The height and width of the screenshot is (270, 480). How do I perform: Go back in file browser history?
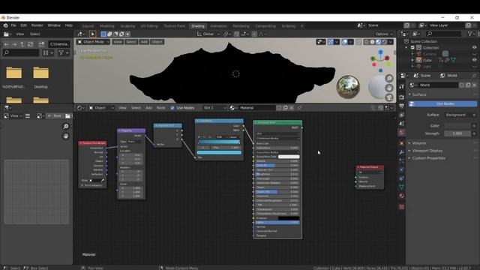[7, 44]
